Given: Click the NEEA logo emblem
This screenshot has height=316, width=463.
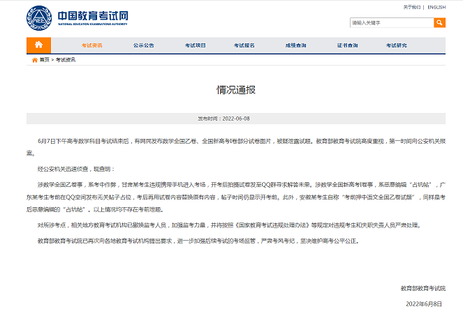Looking at the screenshot, I should pyautogui.click(x=38, y=17).
